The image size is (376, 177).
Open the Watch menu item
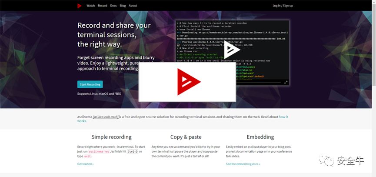pos(91,6)
